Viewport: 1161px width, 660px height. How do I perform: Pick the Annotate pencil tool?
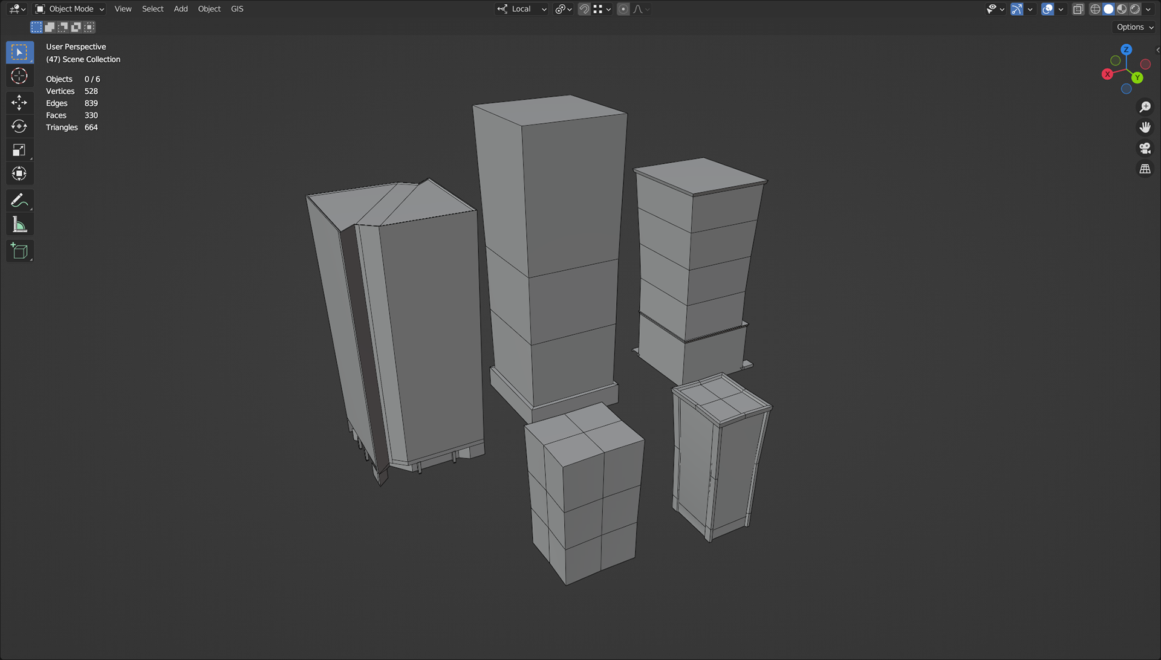[x=19, y=200]
